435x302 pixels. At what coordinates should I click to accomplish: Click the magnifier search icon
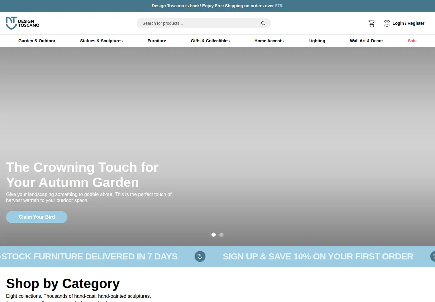[x=263, y=23]
